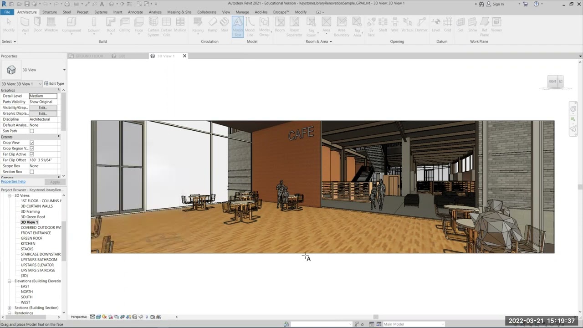Collapse the Graphics section in Properties

click(58, 90)
